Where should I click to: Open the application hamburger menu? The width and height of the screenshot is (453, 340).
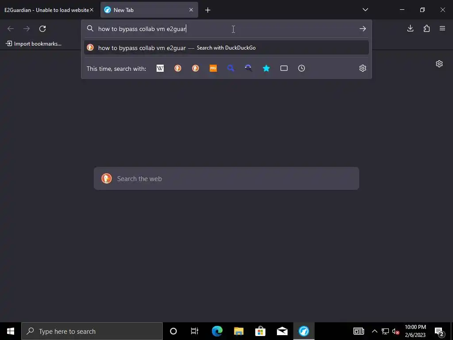point(442,28)
